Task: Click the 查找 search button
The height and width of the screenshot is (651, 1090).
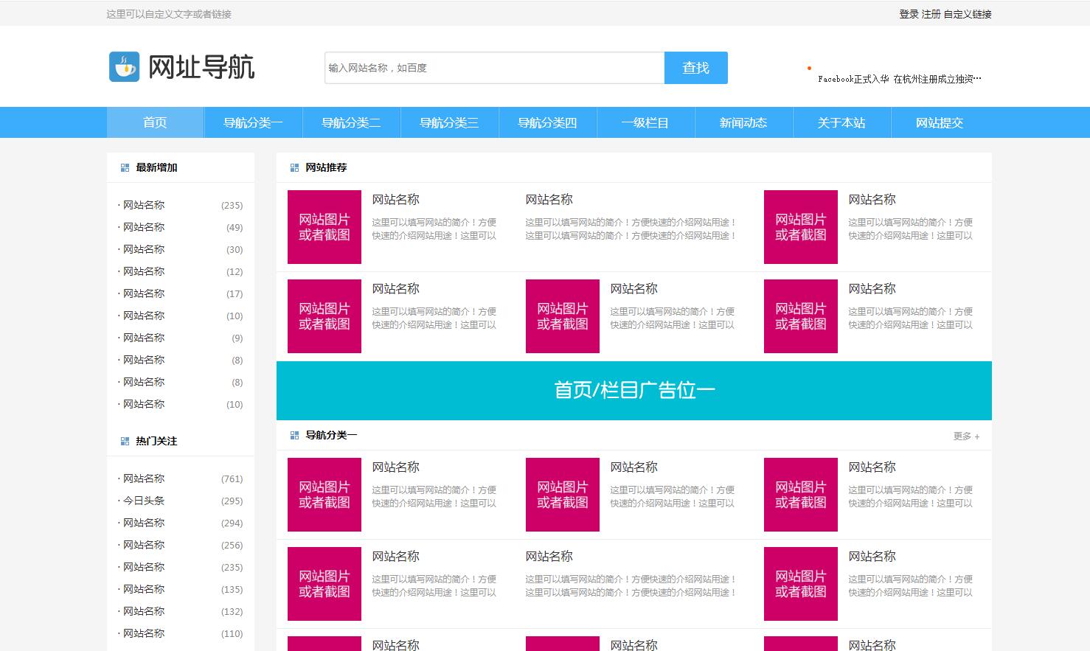Action: 695,67
